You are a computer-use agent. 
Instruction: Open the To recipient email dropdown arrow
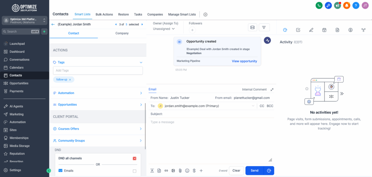pyautogui.click(x=253, y=106)
